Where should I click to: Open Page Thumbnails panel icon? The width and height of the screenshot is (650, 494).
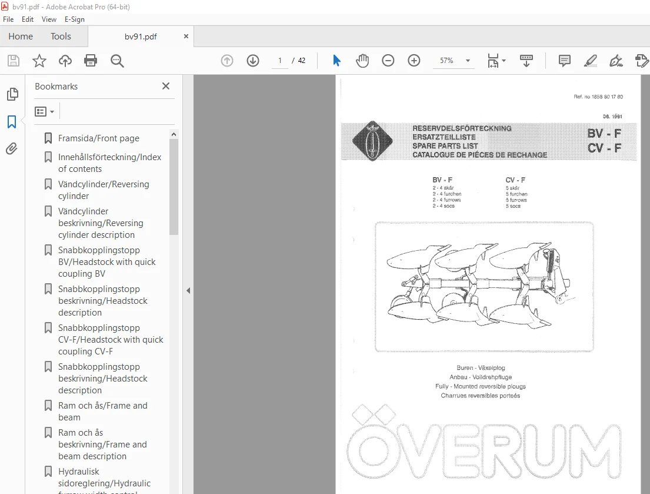[x=12, y=94]
